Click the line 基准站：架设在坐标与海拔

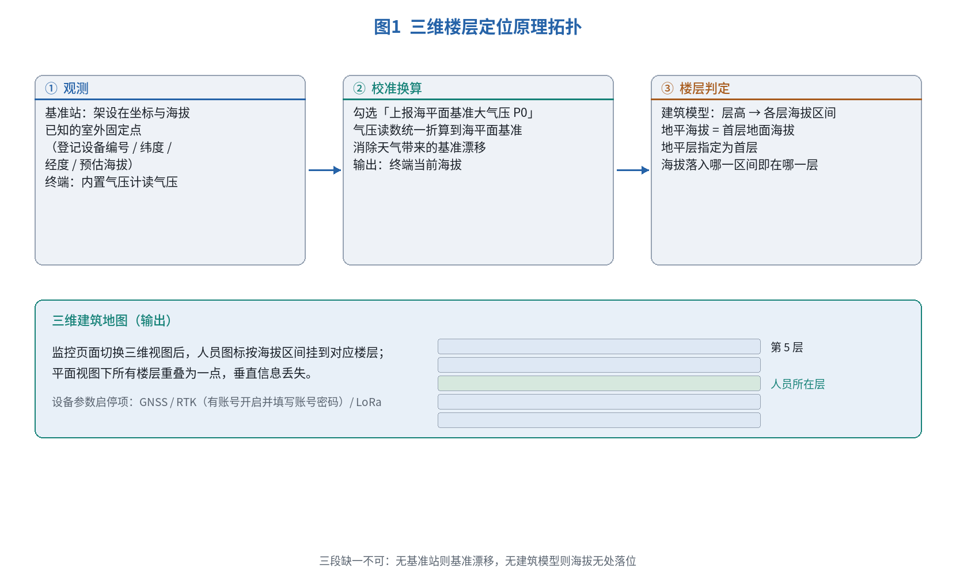click(x=117, y=113)
